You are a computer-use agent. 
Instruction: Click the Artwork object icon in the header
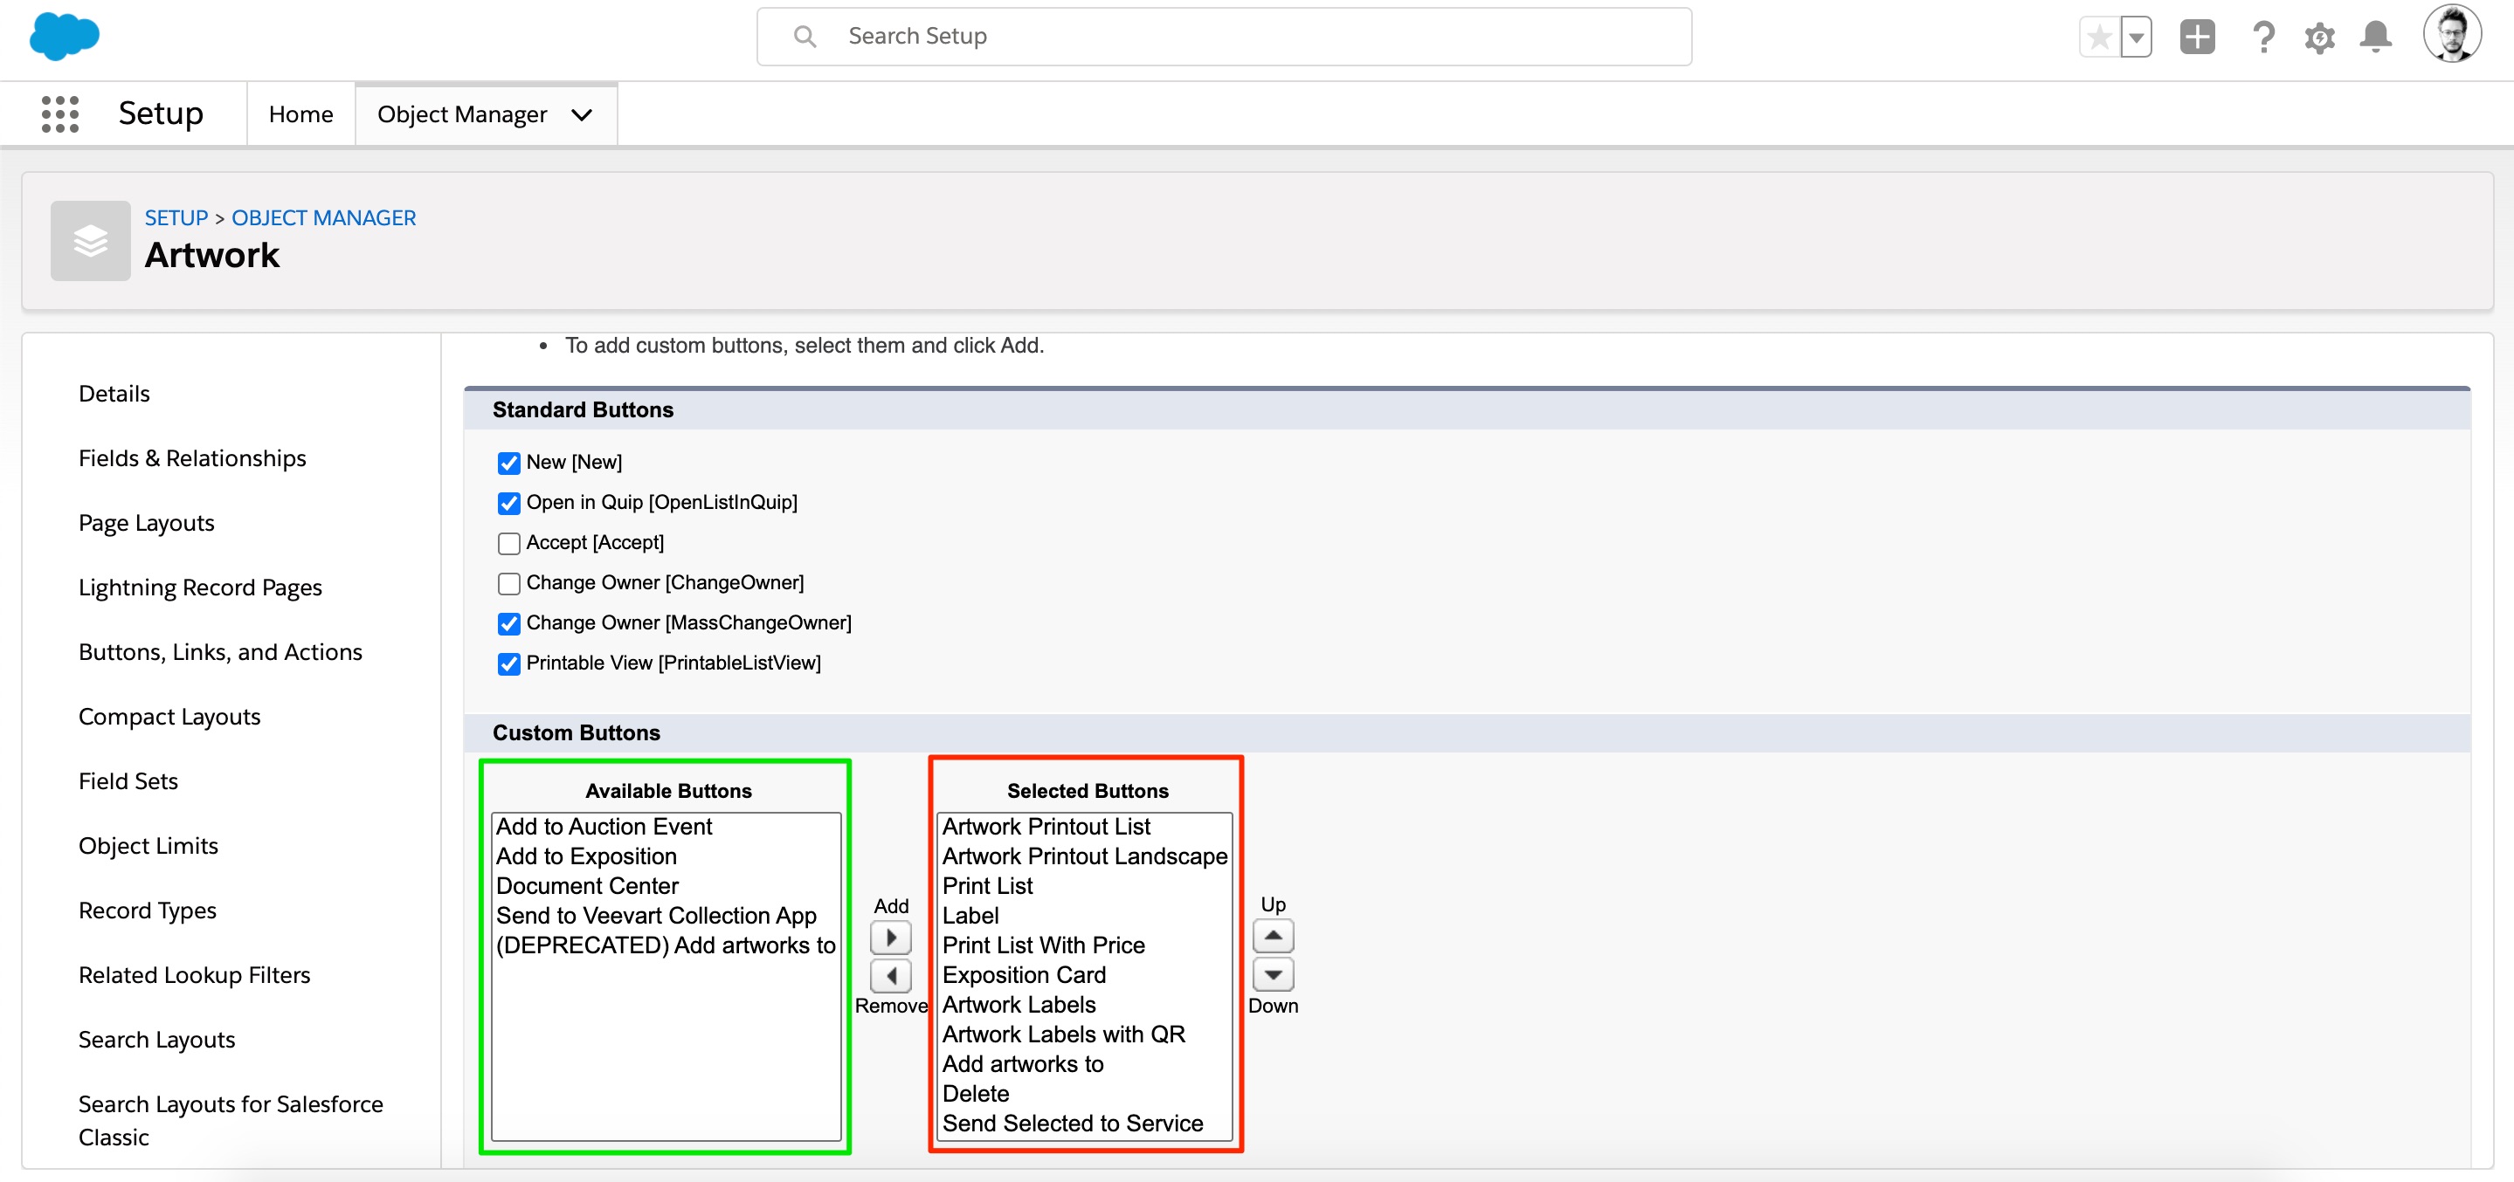[90, 240]
